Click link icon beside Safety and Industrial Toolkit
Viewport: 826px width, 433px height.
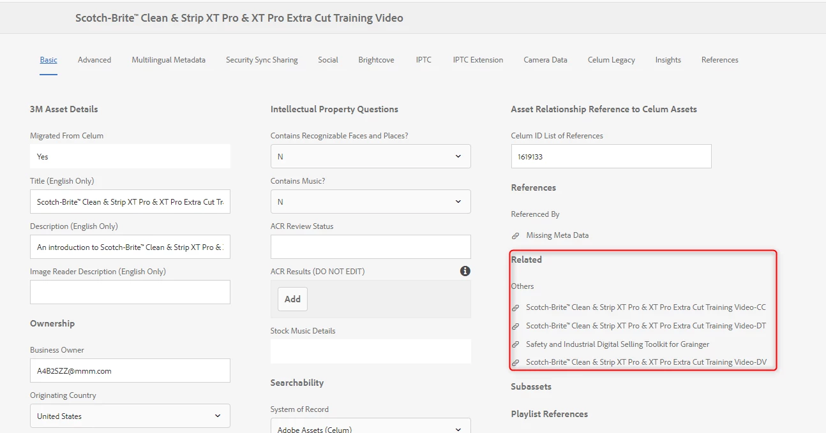tap(516, 344)
